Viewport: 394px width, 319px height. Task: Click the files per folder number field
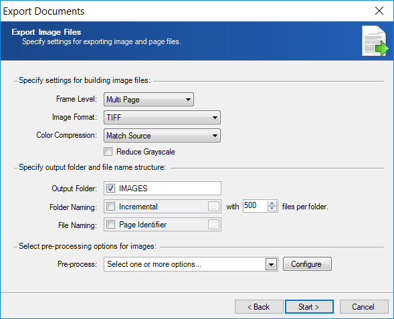(x=255, y=206)
